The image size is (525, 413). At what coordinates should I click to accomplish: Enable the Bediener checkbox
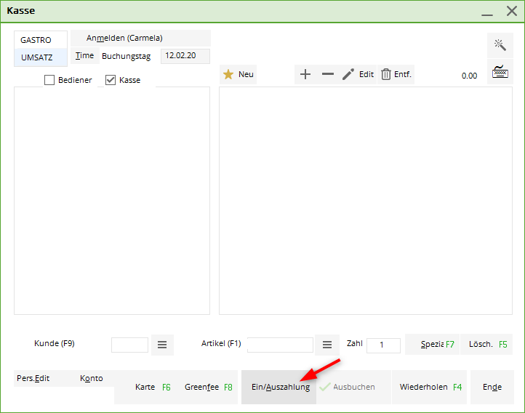tap(49, 80)
